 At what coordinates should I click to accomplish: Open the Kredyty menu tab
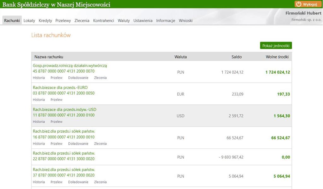coord(45,20)
